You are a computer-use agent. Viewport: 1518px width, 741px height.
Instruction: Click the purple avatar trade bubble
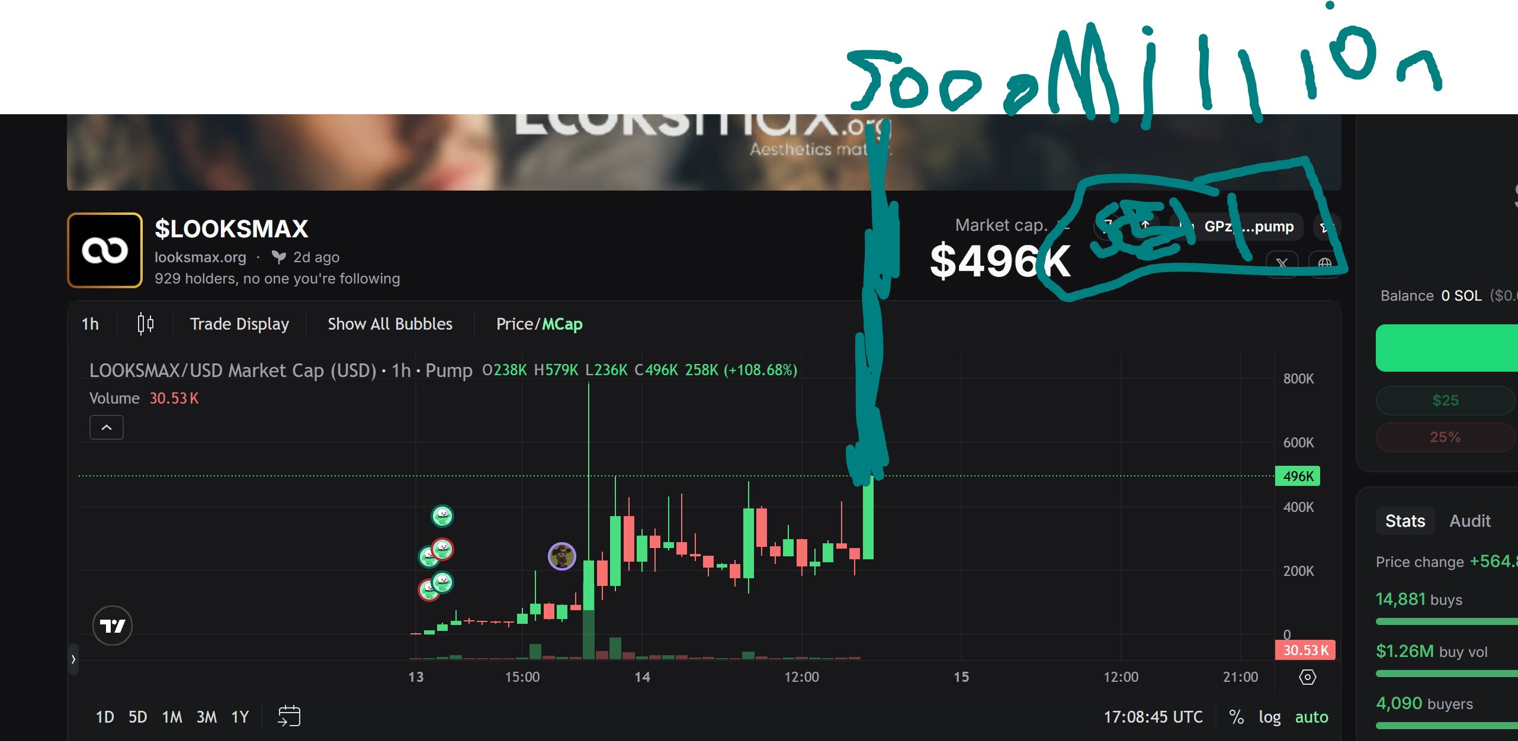click(561, 556)
